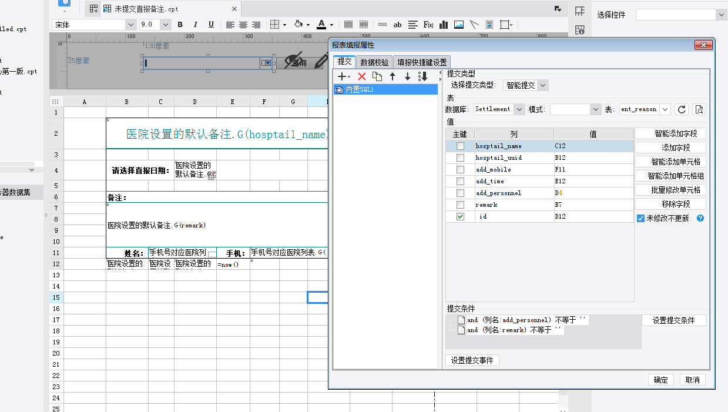Click the Italic formatting icon

[x=196, y=25]
